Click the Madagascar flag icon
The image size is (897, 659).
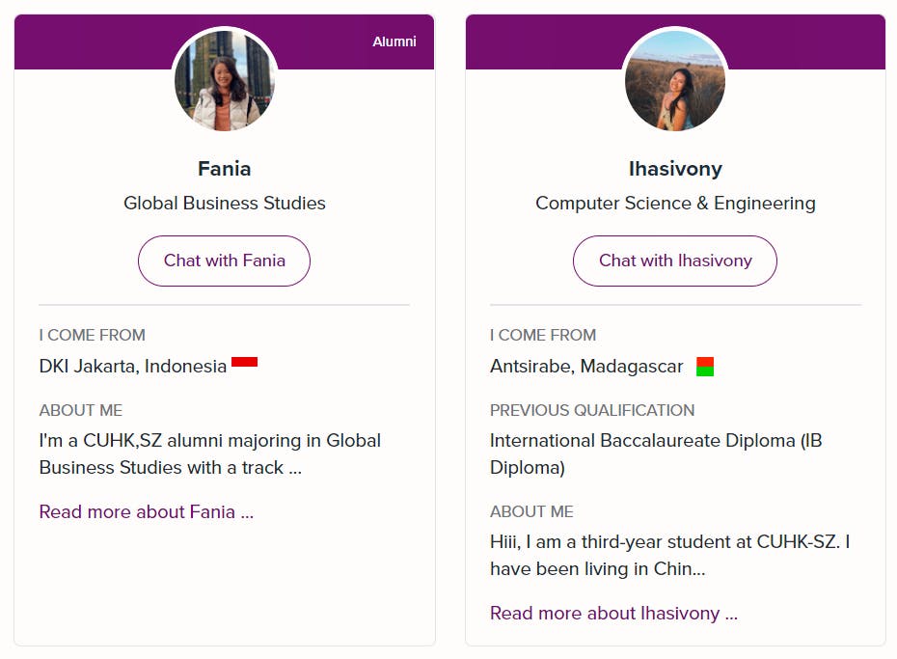click(705, 367)
